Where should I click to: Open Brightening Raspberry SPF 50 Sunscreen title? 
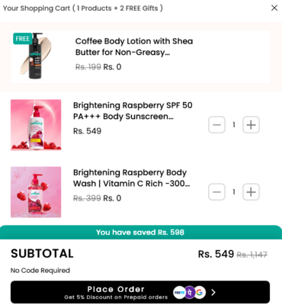133,111
